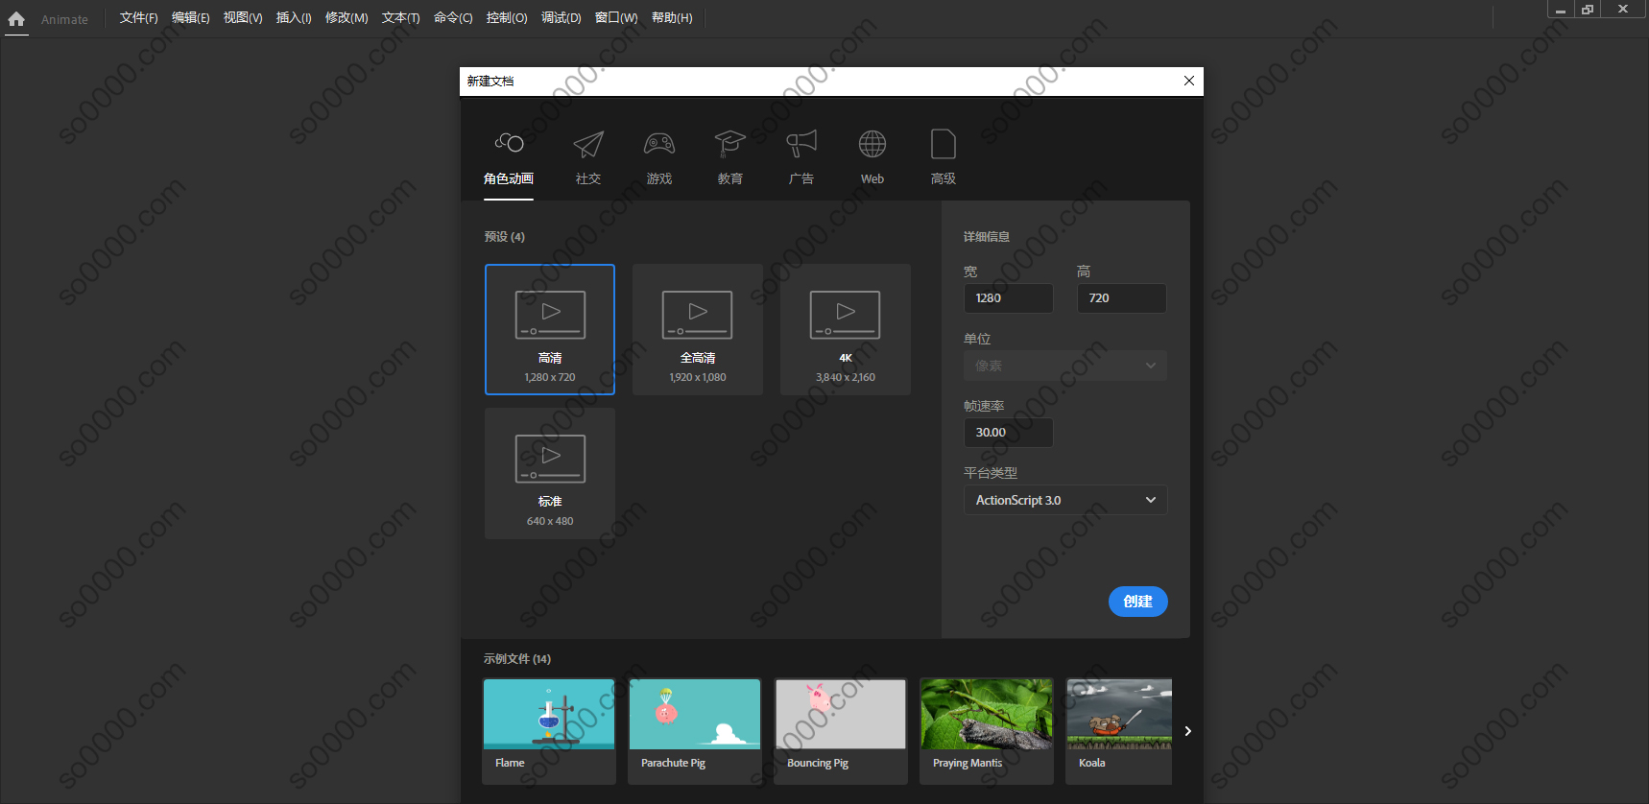The width and height of the screenshot is (1649, 804).
Task: Expand the 单位 像素 dropdown
Action: tap(1065, 366)
